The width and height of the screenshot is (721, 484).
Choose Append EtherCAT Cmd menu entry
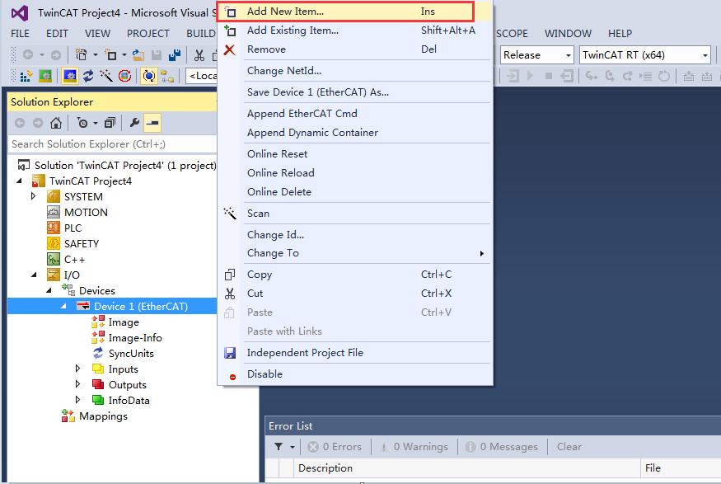tap(355, 114)
